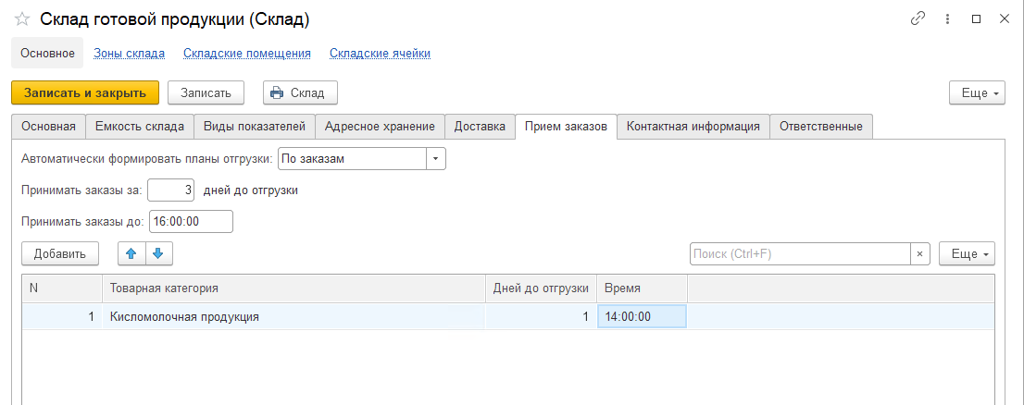Image resolution: width=1024 pixels, height=405 pixels.
Task: Add form to favorites with star icon
Action: click(x=22, y=19)
